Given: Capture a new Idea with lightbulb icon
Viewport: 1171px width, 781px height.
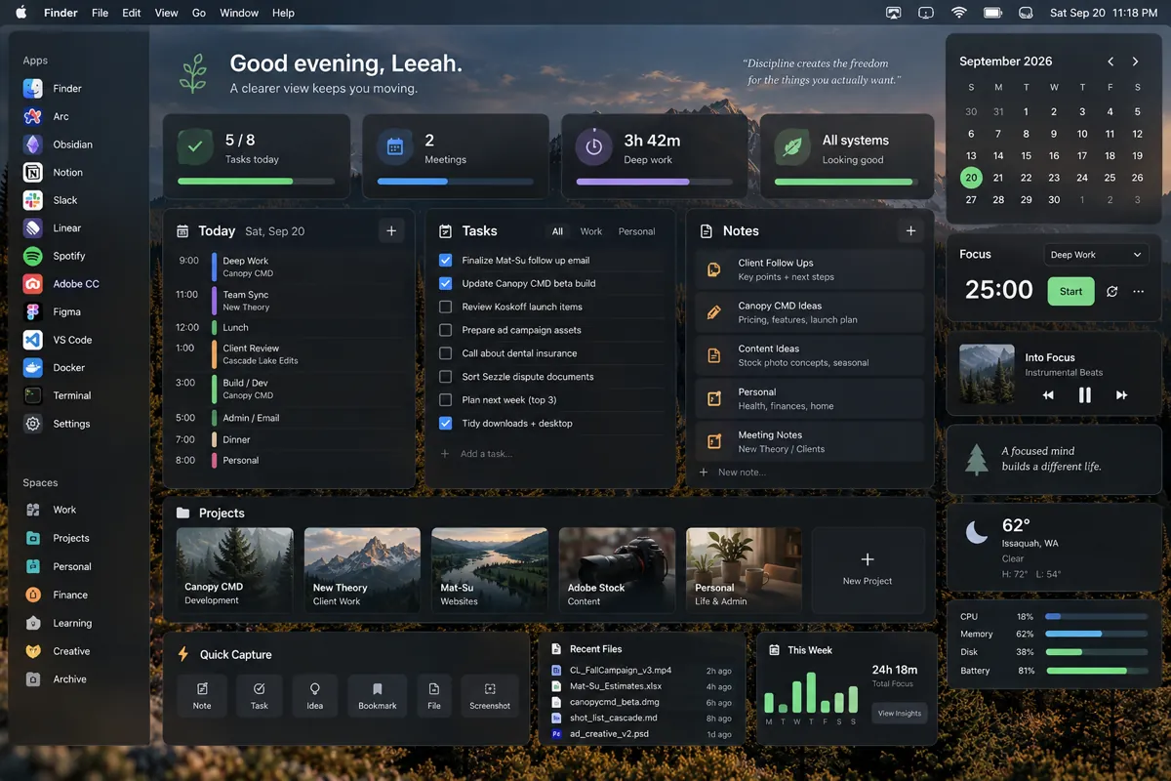Looking at the screenshot, I should click(314, 696).
